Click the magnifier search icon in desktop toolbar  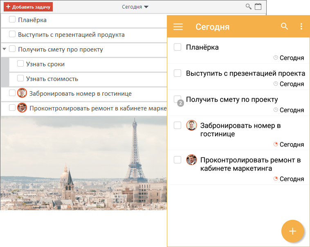click(249, 7)
